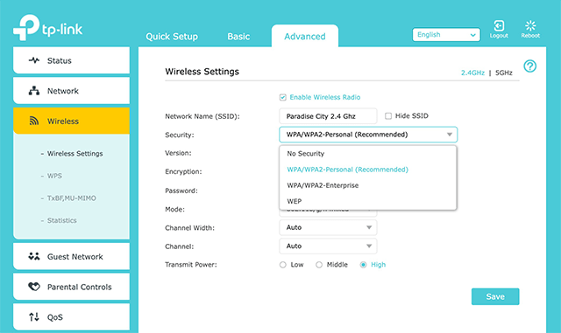Click the Guest Network people icon

coord(34,256)
